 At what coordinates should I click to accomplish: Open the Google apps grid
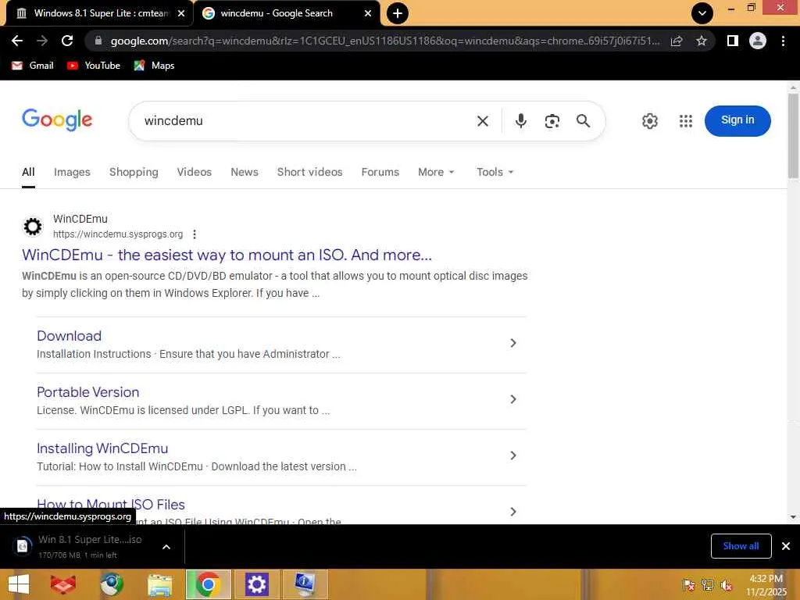tap(686, 121)
